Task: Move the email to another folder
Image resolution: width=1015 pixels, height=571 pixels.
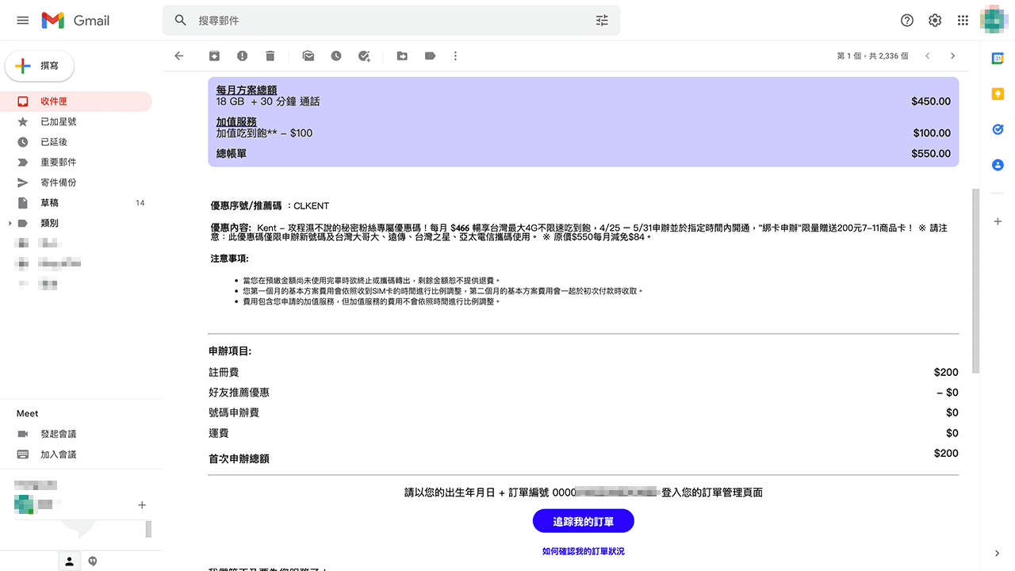Action: point(401,56)
